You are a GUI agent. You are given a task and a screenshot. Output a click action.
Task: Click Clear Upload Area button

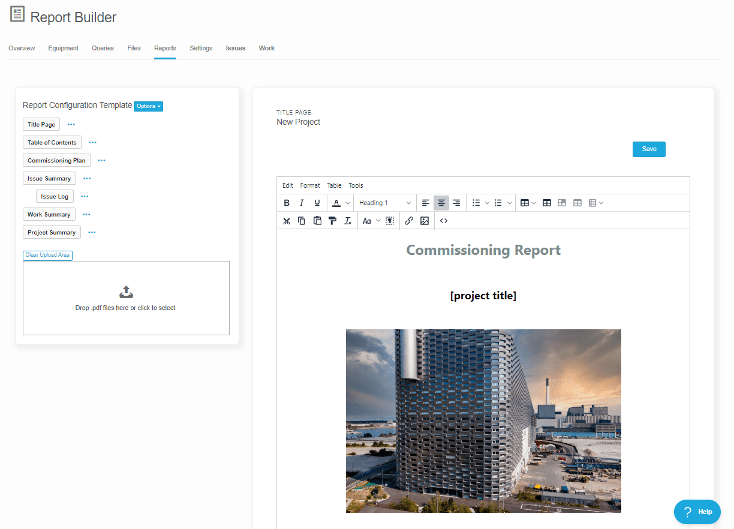click(x=47, y=255)
